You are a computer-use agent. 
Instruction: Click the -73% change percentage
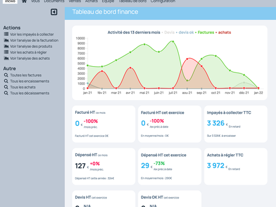(159, 163)
